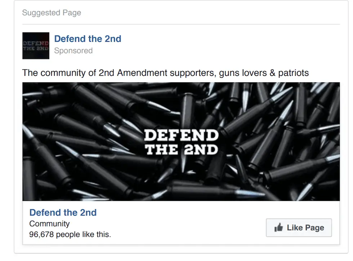This screenshot has height=261, width=353.
Task: Click the word 'patriots' in the description
Action: 293,73
